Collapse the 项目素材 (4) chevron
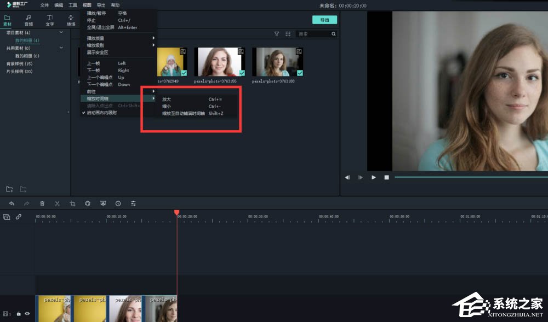This screenshot has height=322, width=548. (x=61, y=32)
